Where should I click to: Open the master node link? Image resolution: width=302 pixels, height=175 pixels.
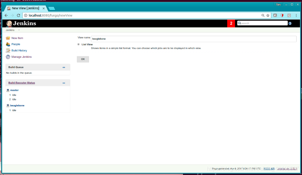[x=15, y=90]
